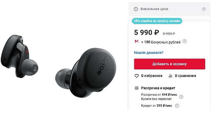211x116 pixels.
Task: Click the right Sony earbud product image
Action: tap(86, 73)
